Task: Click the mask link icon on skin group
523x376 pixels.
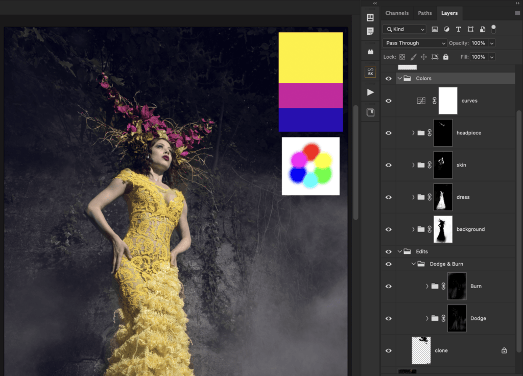Action: (430, 165)
